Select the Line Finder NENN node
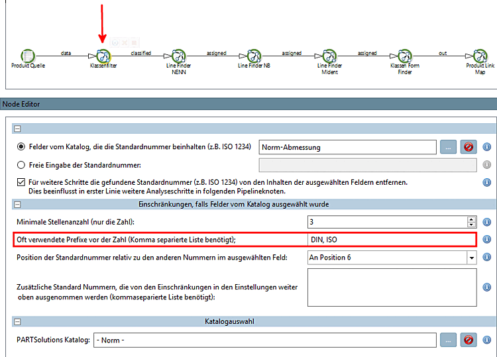The width and height of the screenshot is (497, 357). [x=179, y=56]
